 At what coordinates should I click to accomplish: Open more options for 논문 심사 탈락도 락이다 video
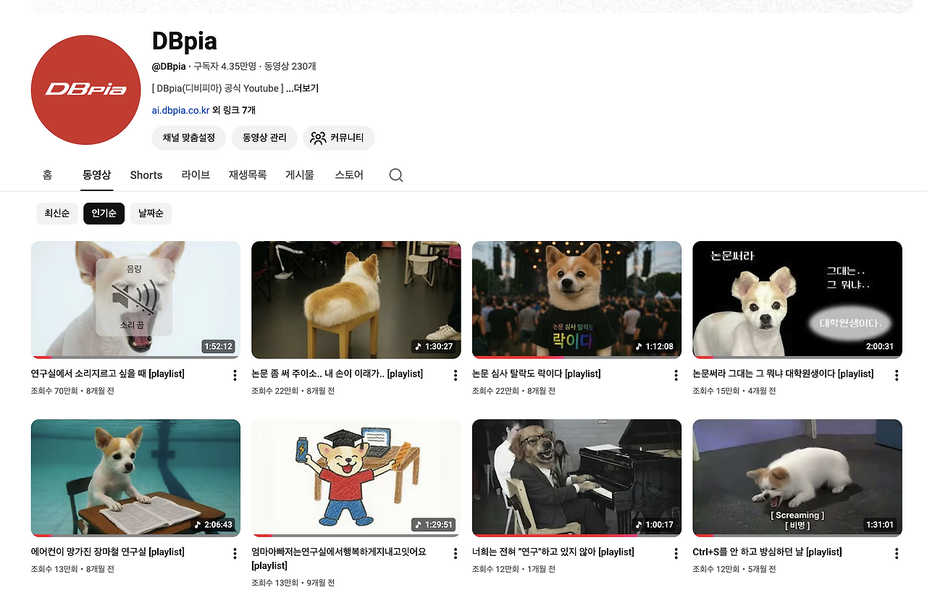[676, 375]
